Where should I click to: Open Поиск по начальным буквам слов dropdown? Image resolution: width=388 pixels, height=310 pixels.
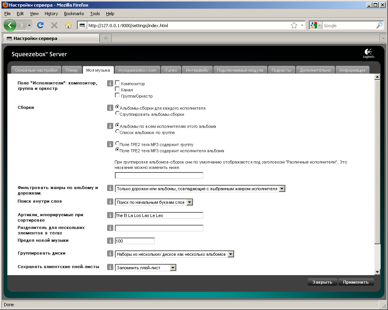pos(154,202)
